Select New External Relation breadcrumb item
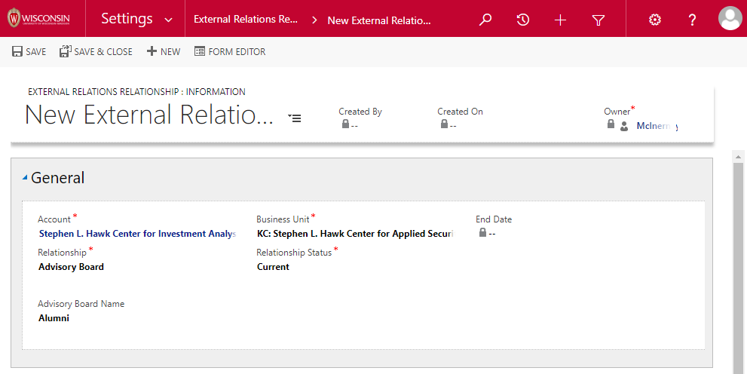 click(378, 20)
